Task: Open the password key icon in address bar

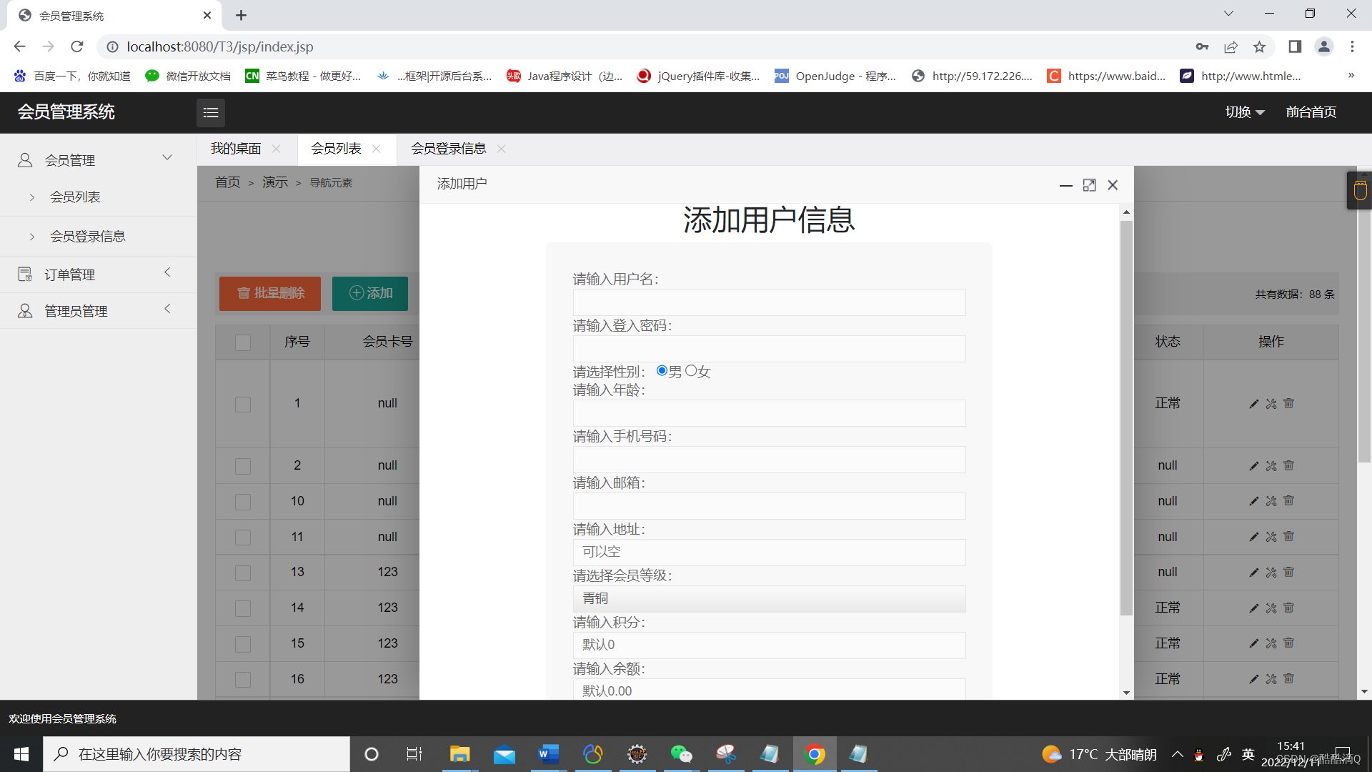Action: [1202, 46]
